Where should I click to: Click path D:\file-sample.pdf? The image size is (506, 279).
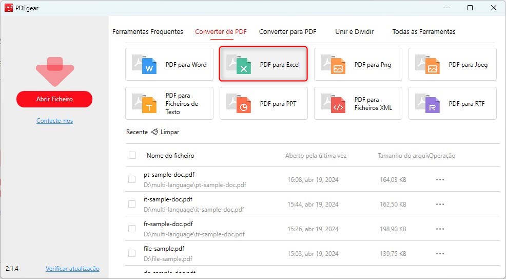pos(168,259)
